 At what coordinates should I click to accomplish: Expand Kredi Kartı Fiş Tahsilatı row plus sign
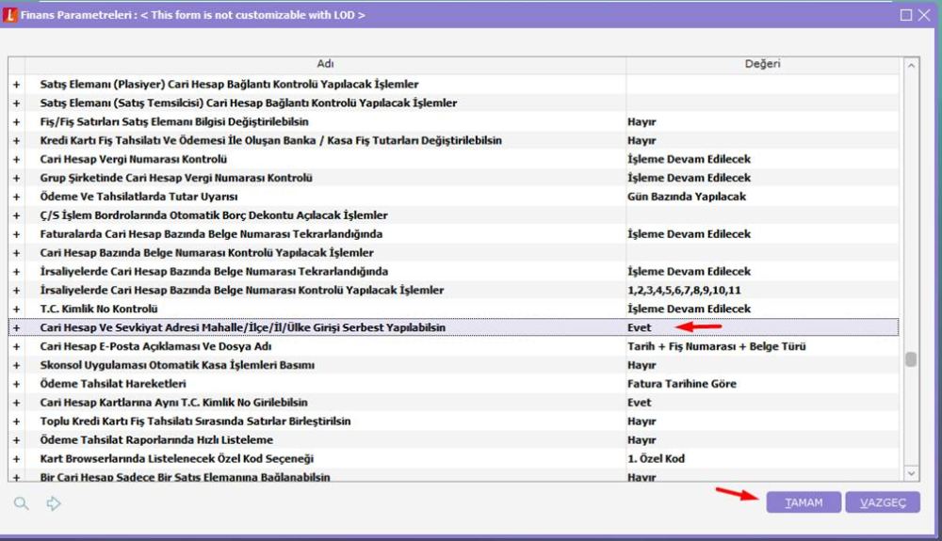16,140
